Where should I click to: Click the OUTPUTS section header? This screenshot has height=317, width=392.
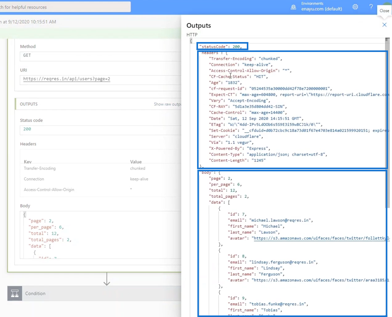coord(29,104)
